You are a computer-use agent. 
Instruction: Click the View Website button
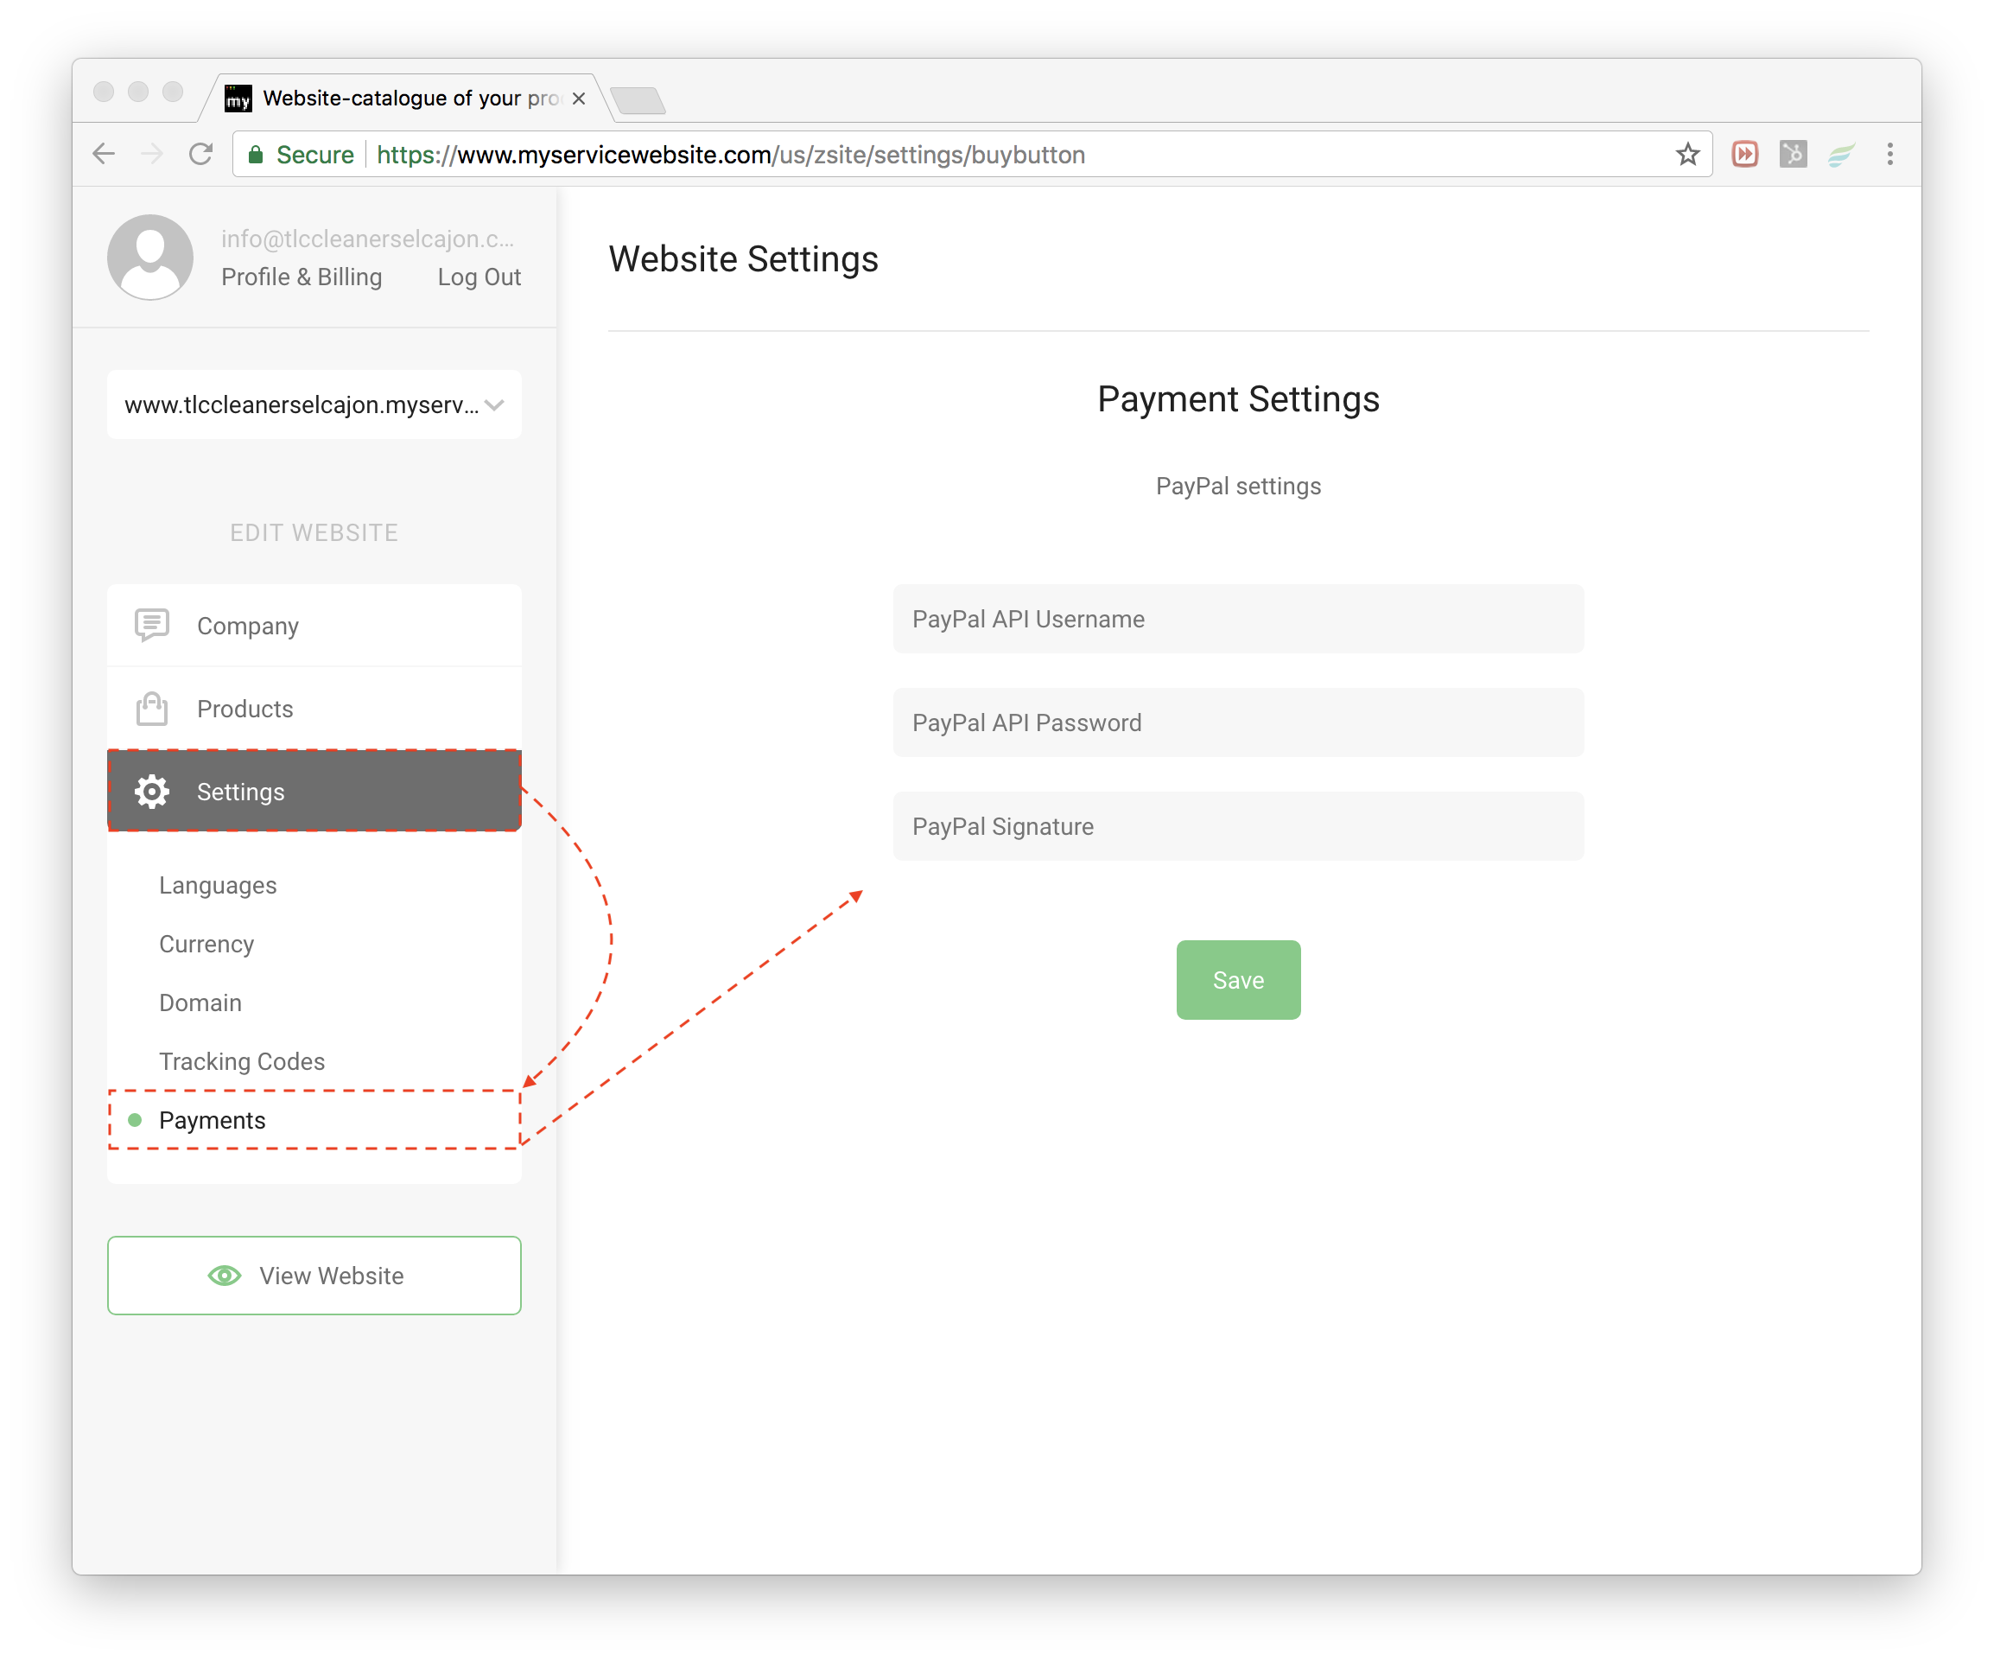pyautogui.click(x=314, y=1276)
